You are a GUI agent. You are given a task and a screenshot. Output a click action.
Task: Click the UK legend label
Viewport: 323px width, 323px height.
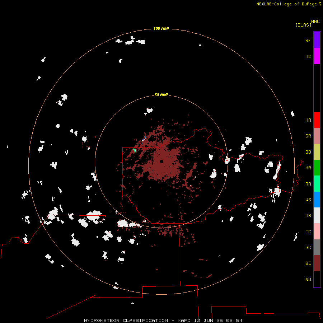point(308,56)
